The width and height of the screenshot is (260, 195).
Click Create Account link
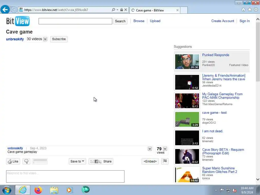[x=222, y=21]
